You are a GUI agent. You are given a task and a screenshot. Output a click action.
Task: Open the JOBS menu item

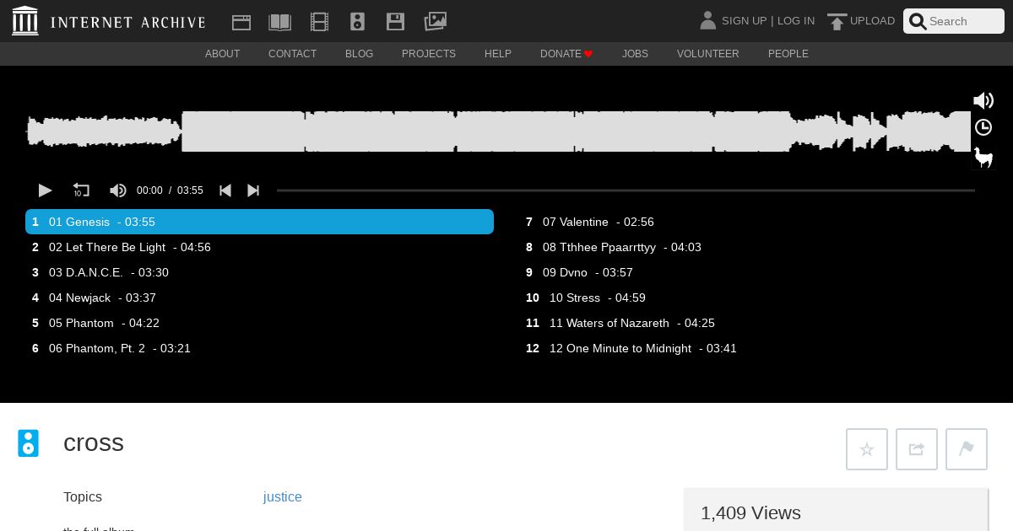coord(636,54)
